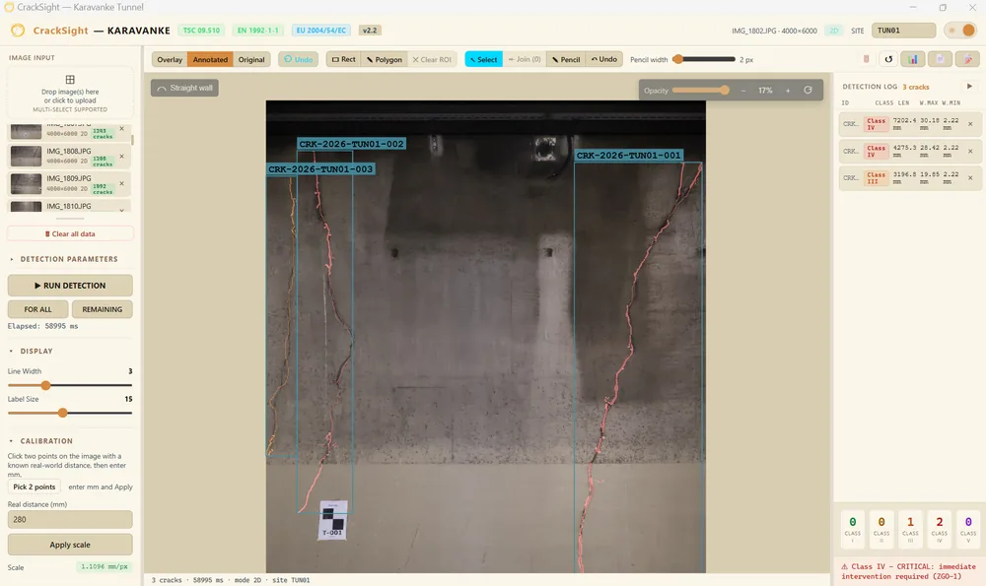Click the CrackSight logo icon
The width and height of the screenshot is (986, 586).
pyautogui.click(x=18, y=31)
